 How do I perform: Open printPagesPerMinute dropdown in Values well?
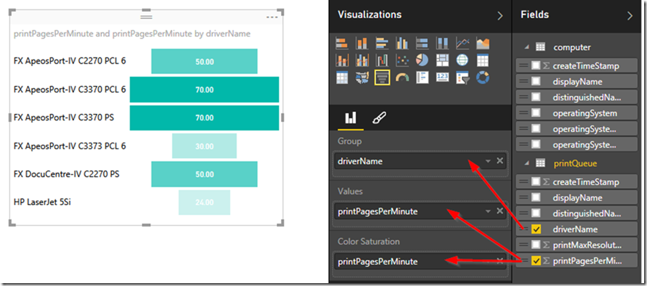[488, 211]
